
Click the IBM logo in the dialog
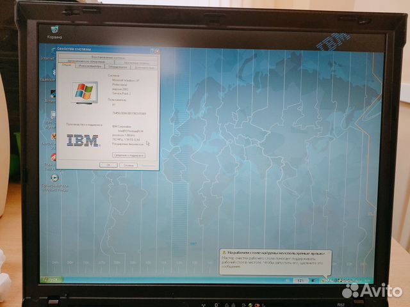click(83, 141)
